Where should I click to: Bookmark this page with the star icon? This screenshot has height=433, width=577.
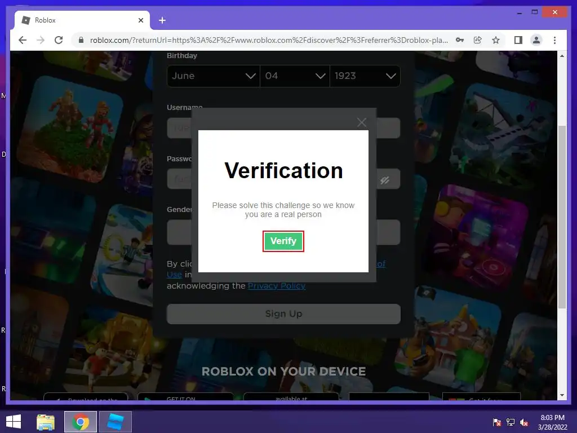click(496, 40)
